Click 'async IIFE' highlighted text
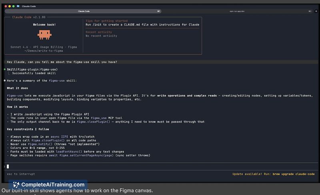This screenshot has height=195, width=320. pyautogui.click(x=59, y=137)
